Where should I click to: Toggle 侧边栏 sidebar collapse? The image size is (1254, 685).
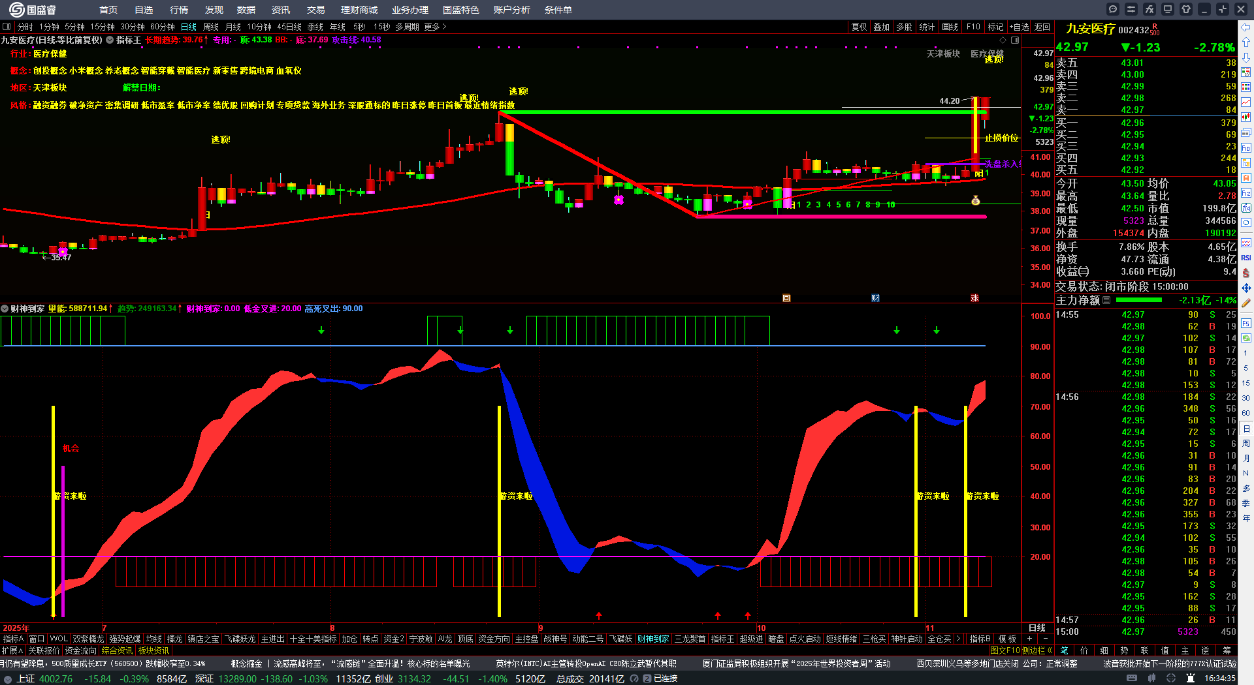point(1037,650)
